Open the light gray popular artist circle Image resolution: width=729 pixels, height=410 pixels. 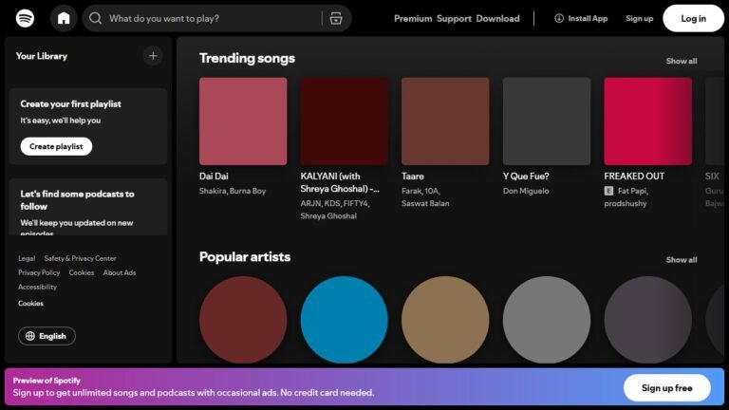(x=547, y=320)
